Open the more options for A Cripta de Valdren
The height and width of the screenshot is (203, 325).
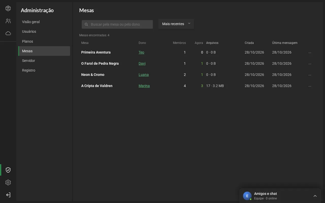pos(310,86)
